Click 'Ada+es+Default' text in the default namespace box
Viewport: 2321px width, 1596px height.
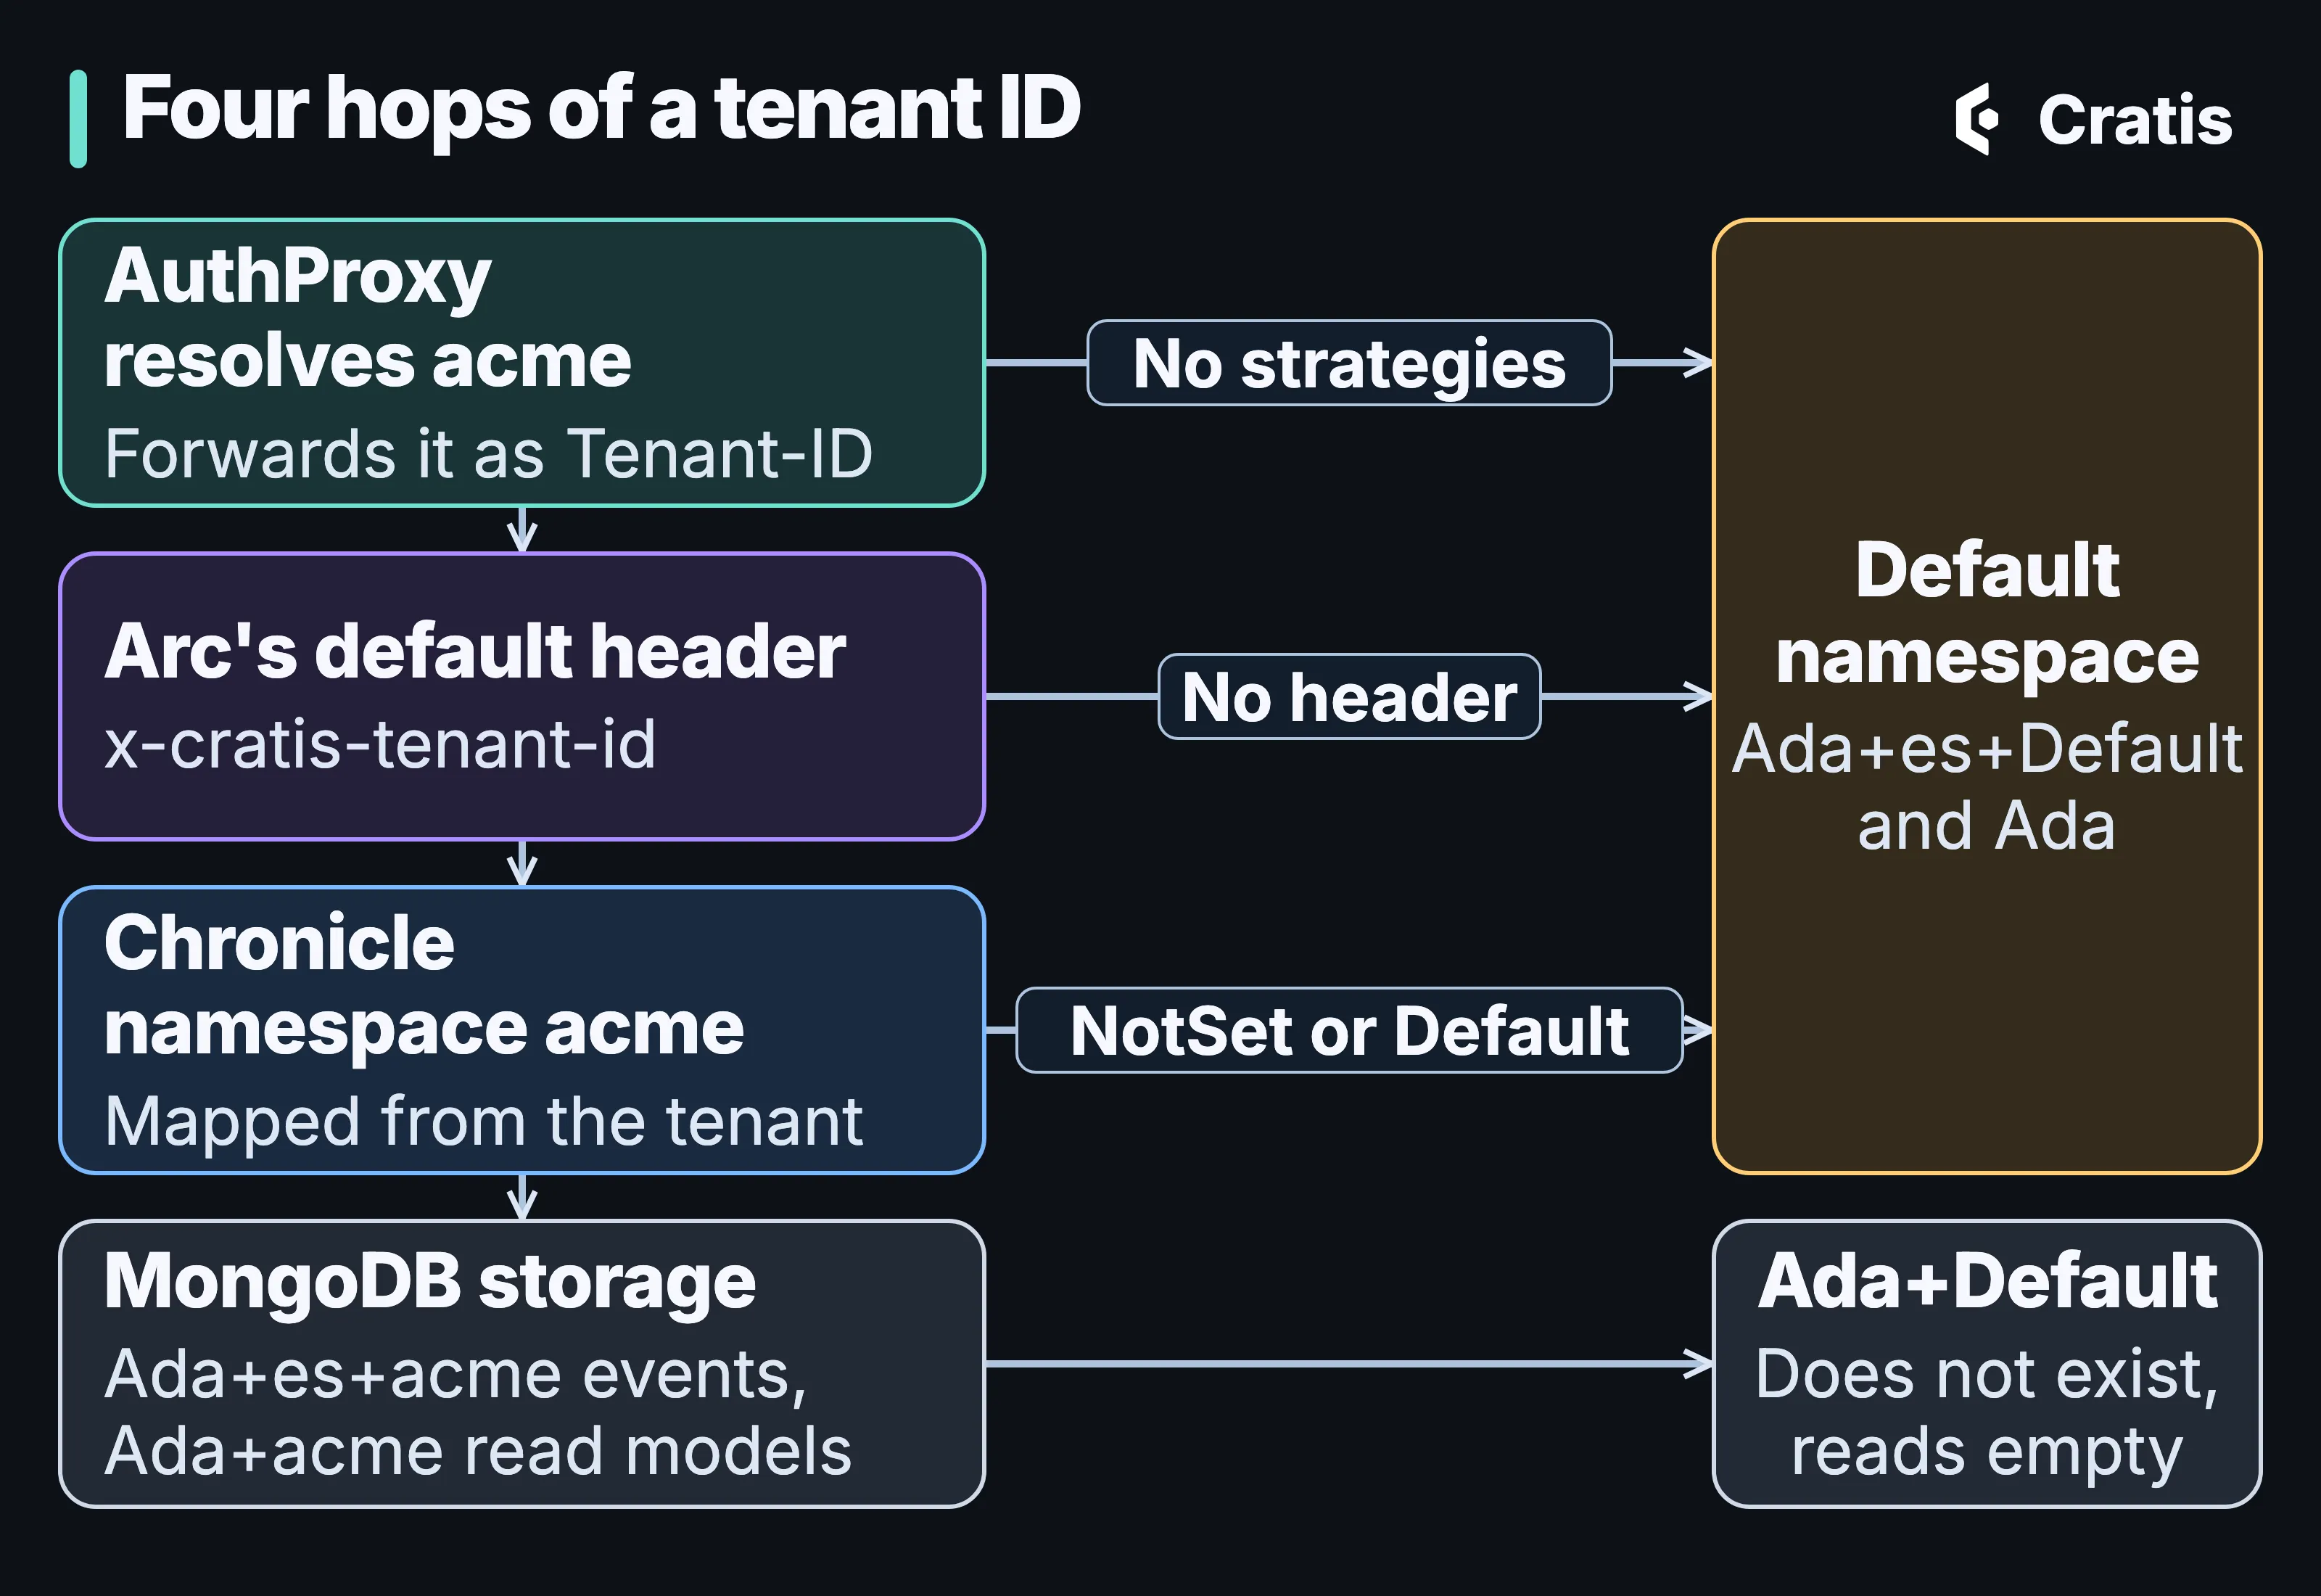1987,749
